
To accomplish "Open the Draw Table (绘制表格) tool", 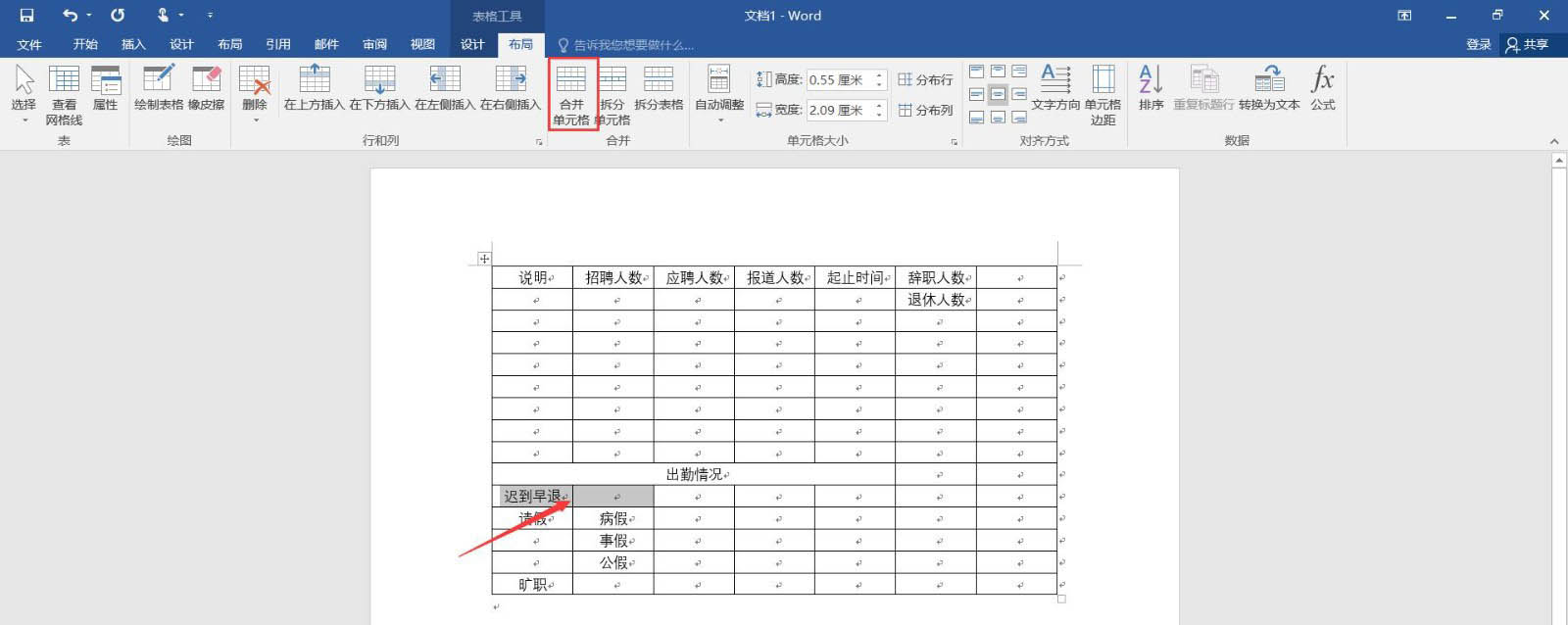I will tap(159, 88).
